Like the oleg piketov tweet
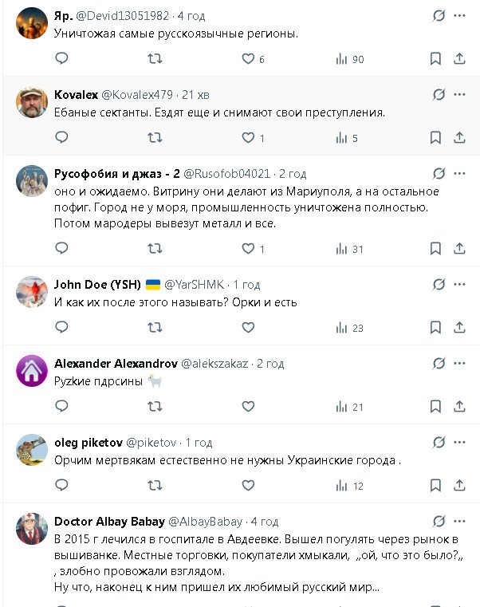The width and height of the screenshot is (480, 607). tap(248, 485)
